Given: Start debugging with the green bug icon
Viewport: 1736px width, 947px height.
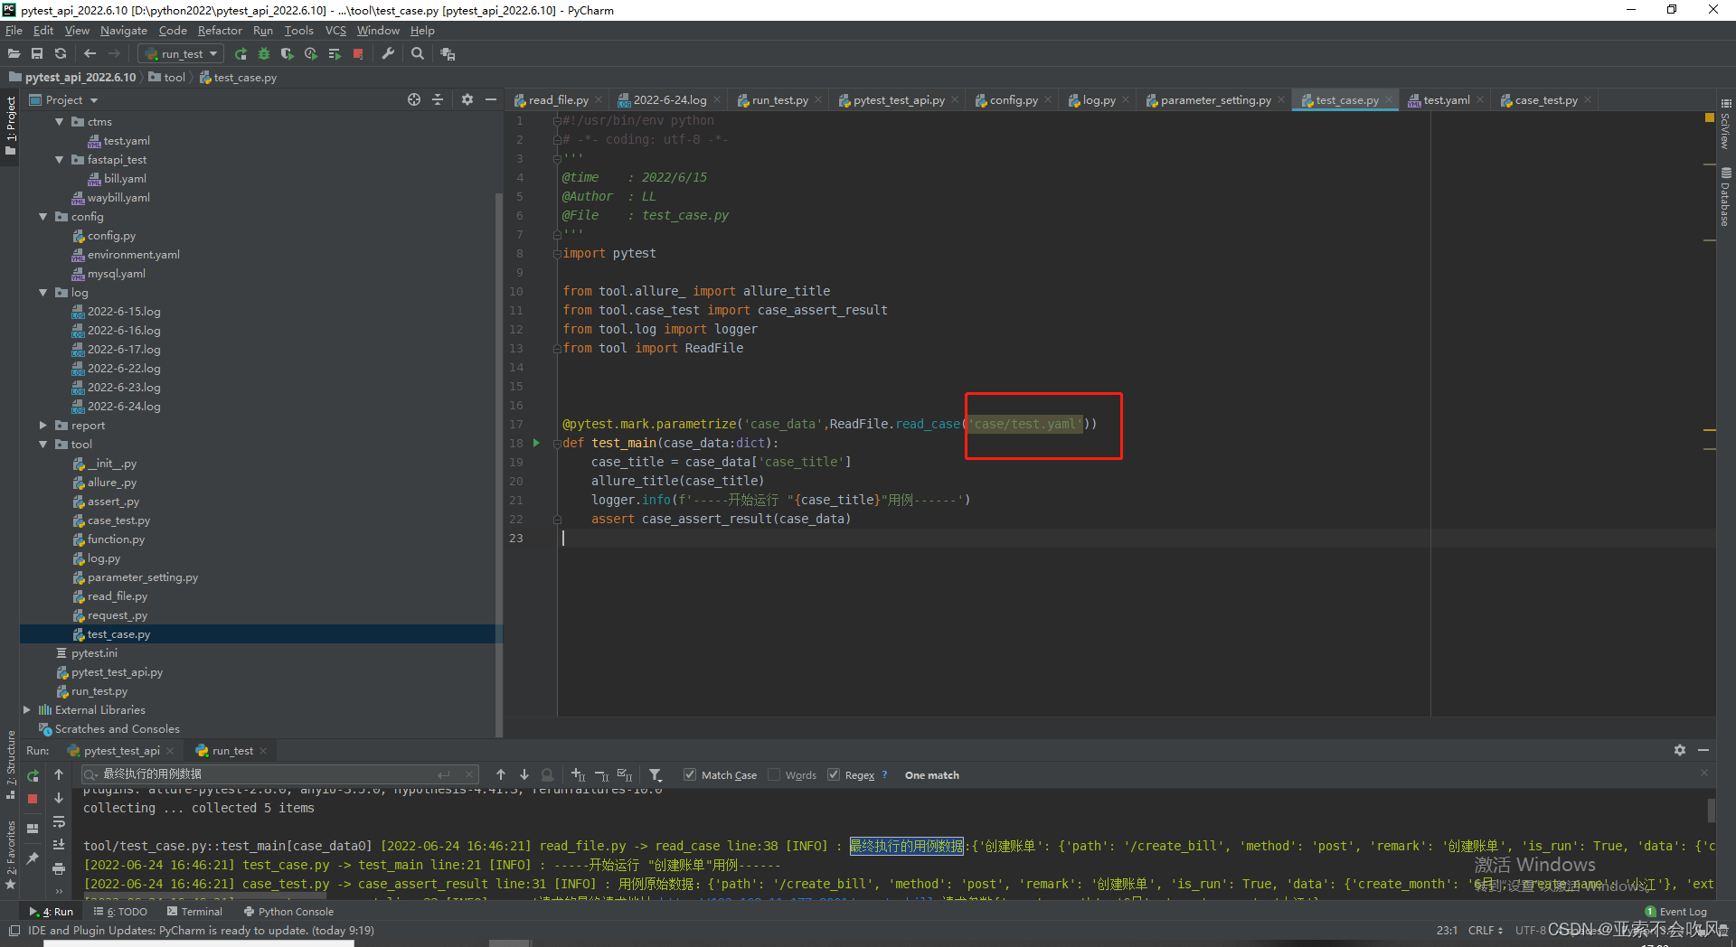Looking at the screenshot, I should tap(264, 54).
